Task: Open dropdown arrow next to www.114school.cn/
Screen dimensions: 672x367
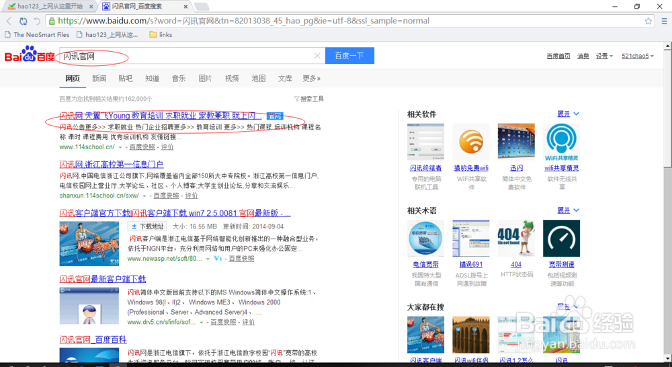Action: click(x=120, y=147)
